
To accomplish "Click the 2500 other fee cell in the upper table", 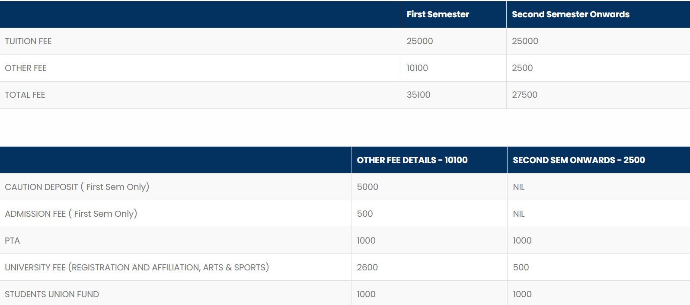I will pyautogui.click(x=522, y=68).
